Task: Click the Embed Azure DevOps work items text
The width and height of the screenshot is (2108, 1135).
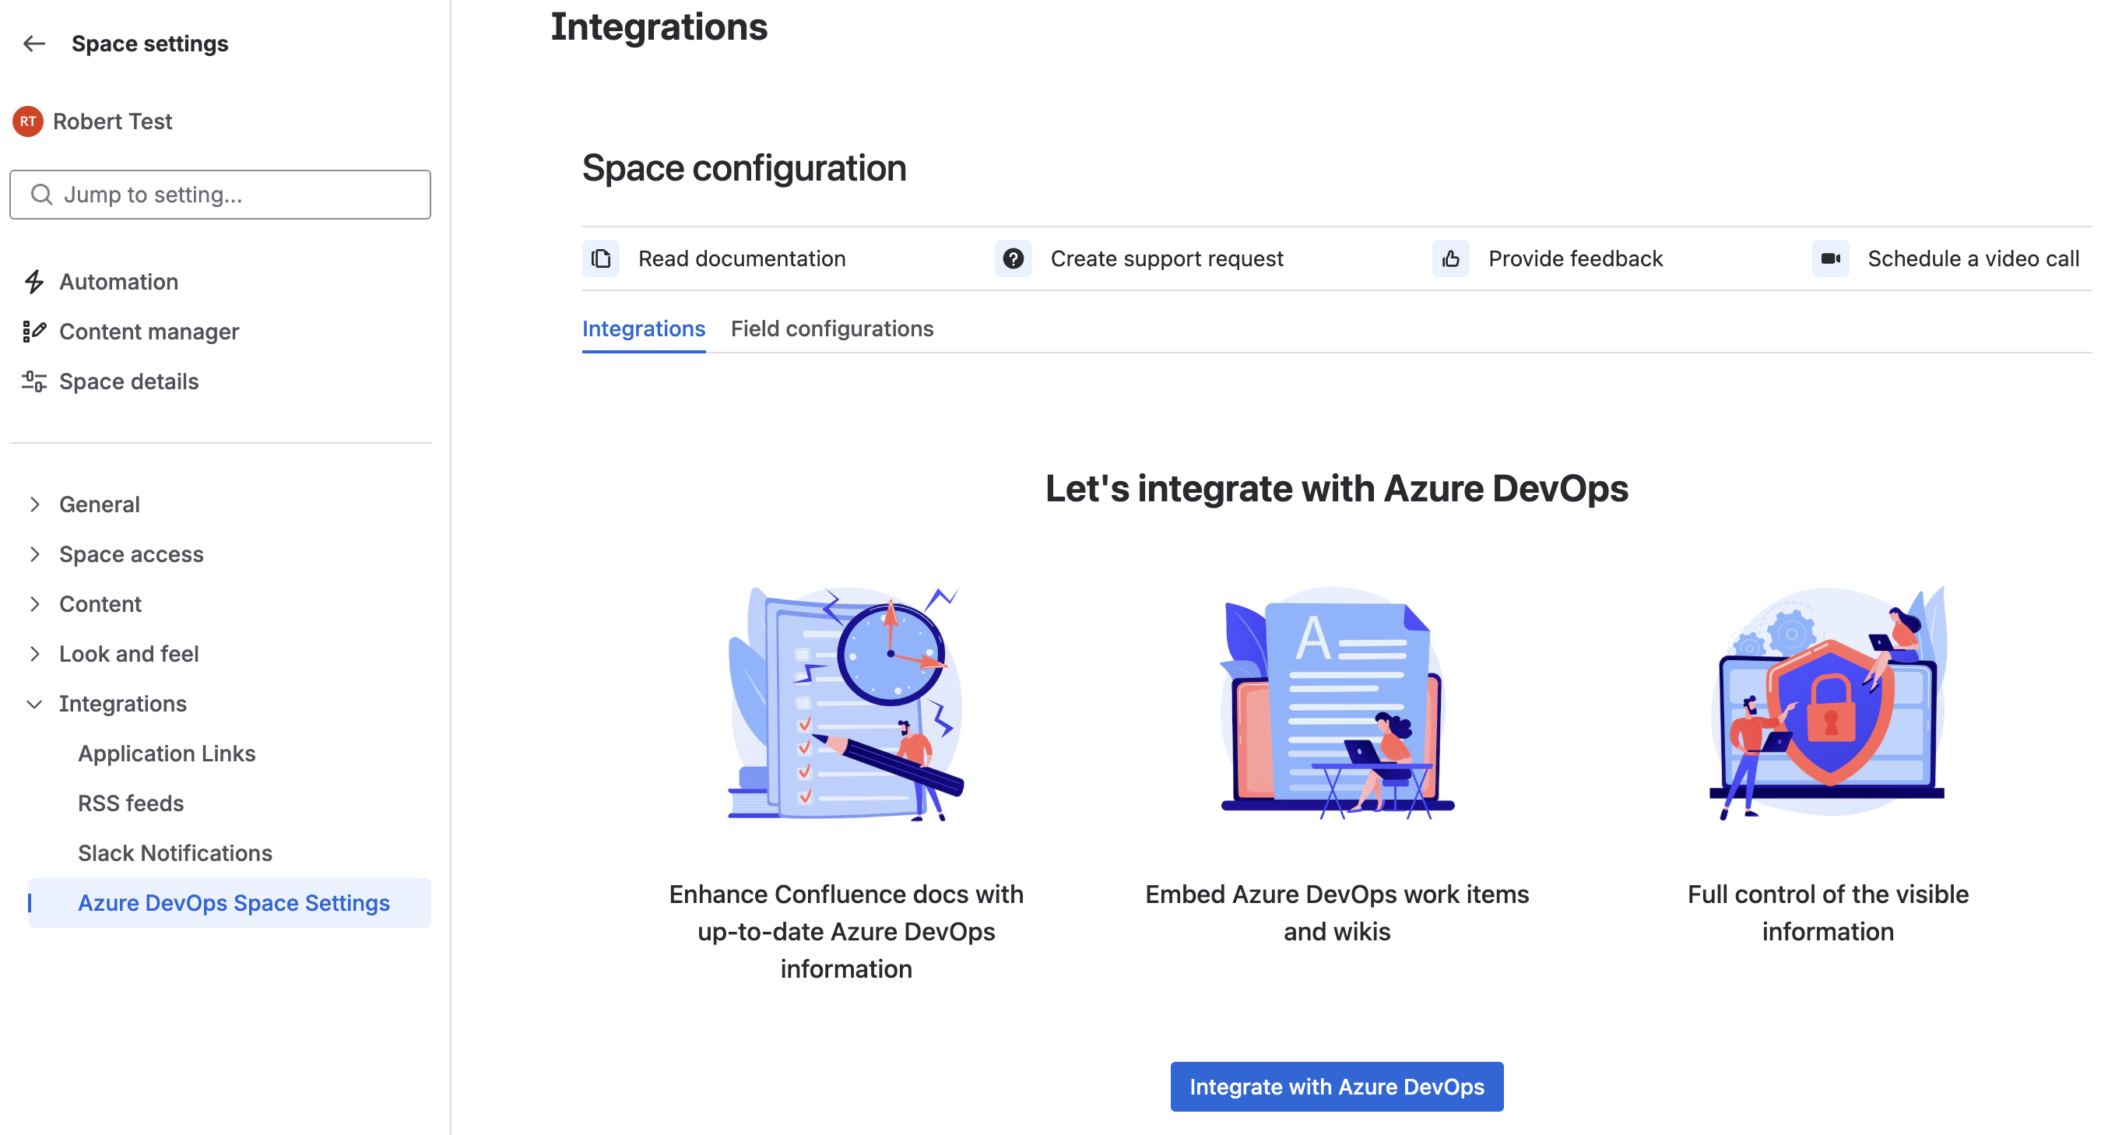Action: tap(1337, 913)
